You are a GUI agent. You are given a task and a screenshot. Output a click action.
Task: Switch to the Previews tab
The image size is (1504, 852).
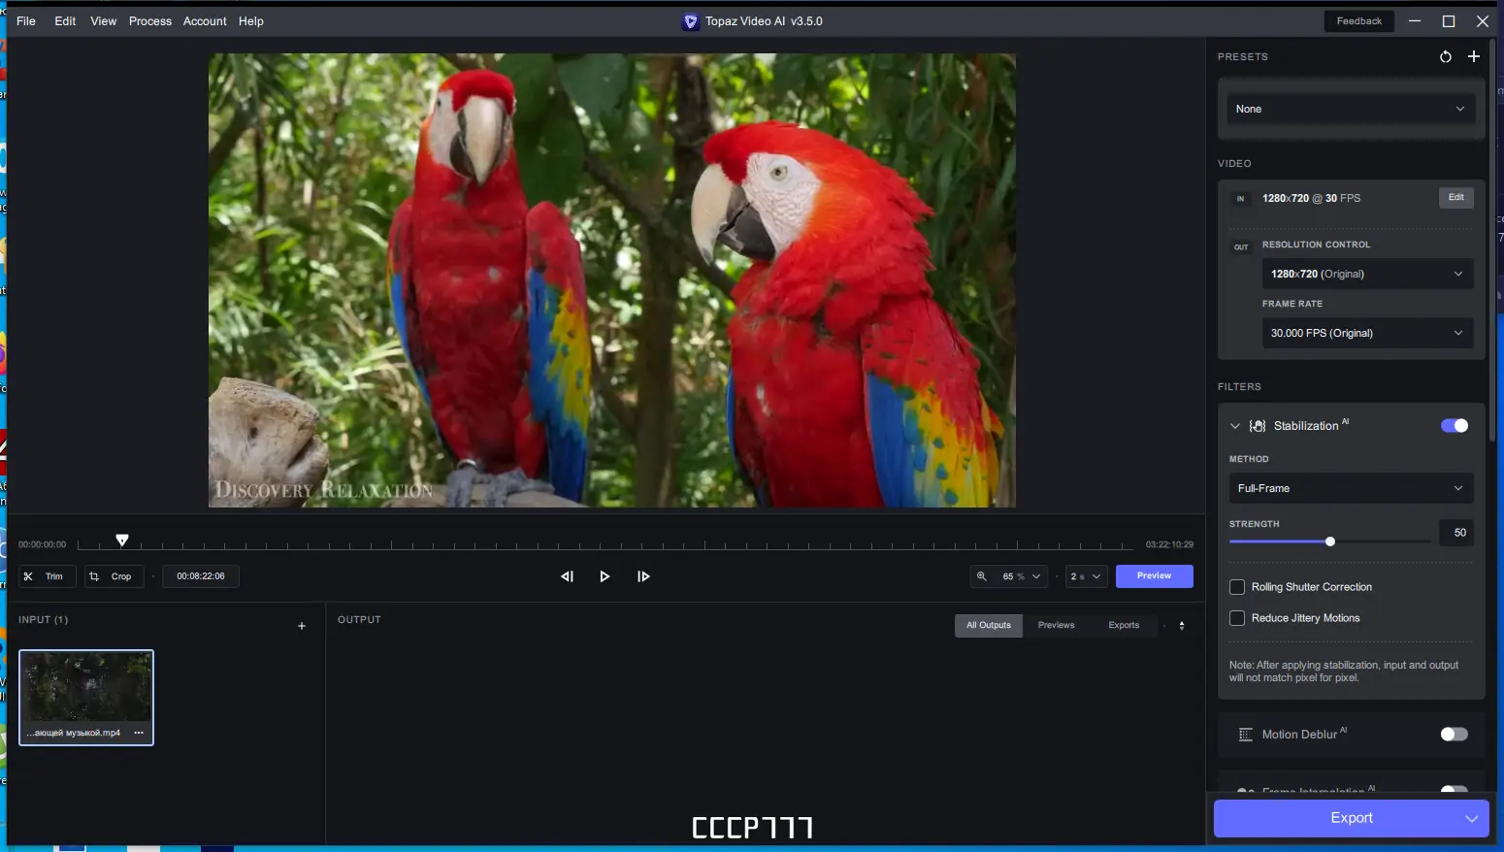click(1056, 625)
